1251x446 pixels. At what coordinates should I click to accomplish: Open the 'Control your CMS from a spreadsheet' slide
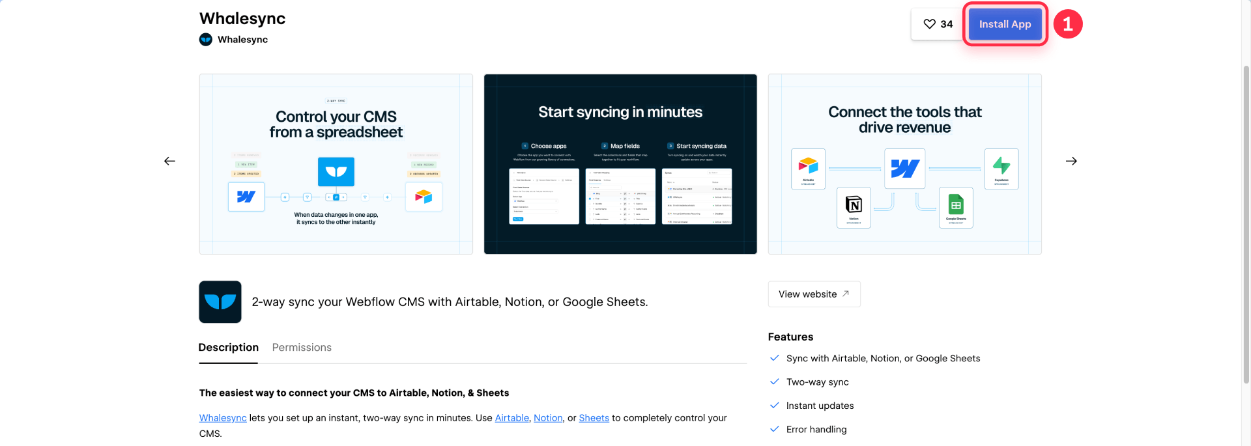click(x=336, y=164)
